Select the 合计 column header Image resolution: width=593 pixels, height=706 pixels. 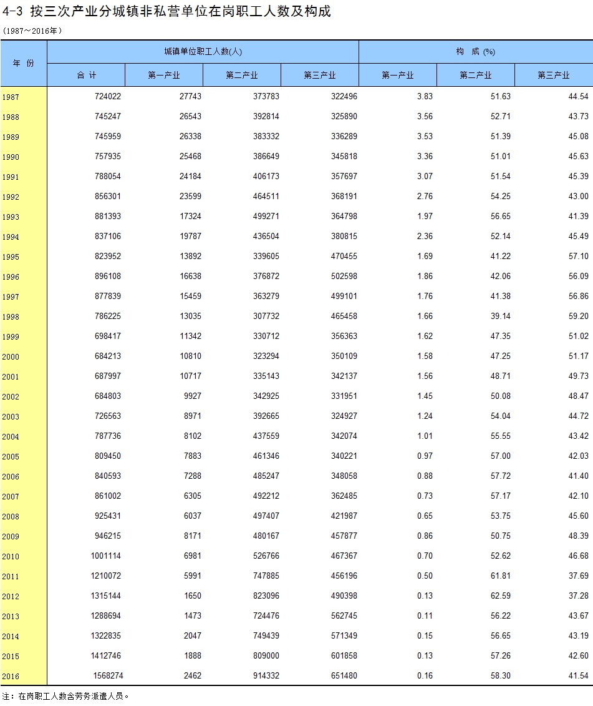click(x=86, y=75)
